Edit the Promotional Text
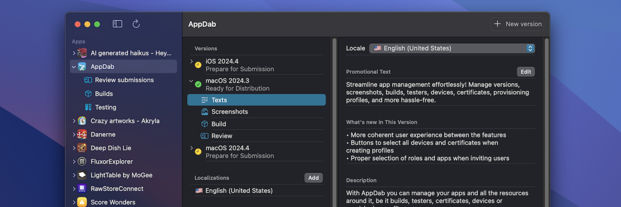Image resolution: width=621 pixels, height=207 pixels. point(526,72)
